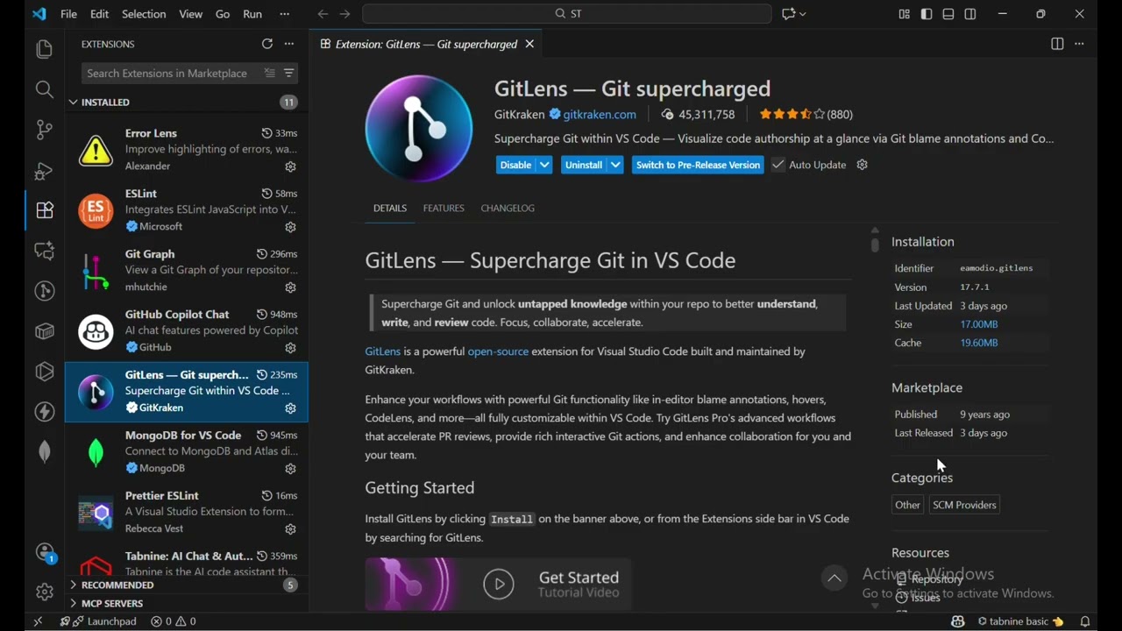The image size is (1122, 631).
Task: Clear the extensions search results
Action: pos(270,74)
